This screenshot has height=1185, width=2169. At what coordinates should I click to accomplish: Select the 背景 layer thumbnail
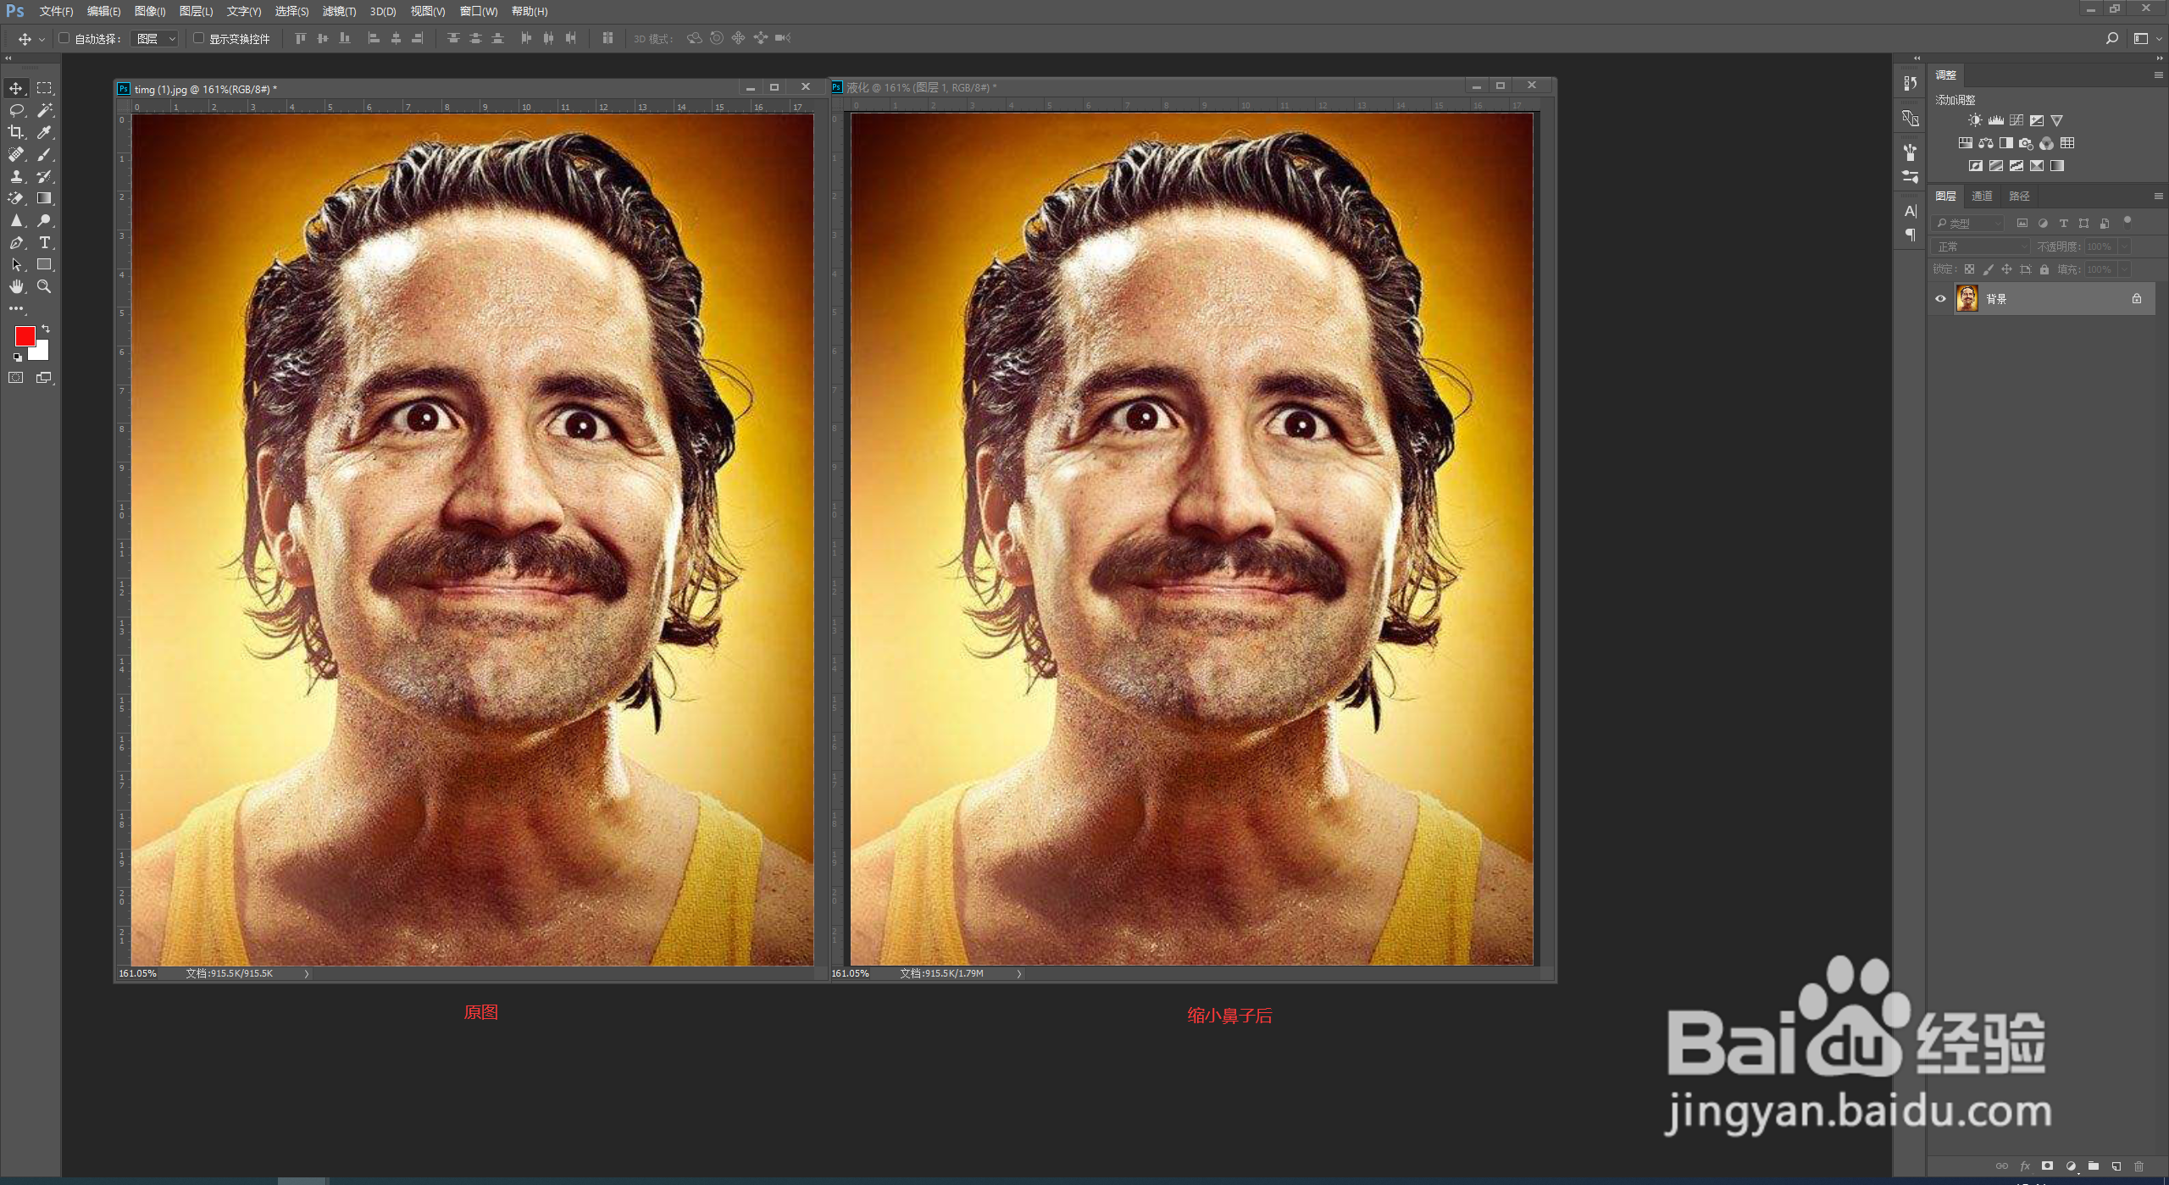(1967, 298)
